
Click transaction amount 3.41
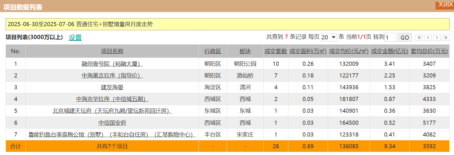390,64
